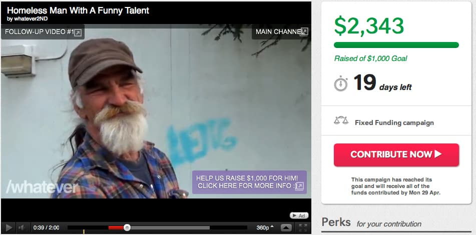Click the external-link icon beside MAIN CHANNEL

tap(304, 32)
